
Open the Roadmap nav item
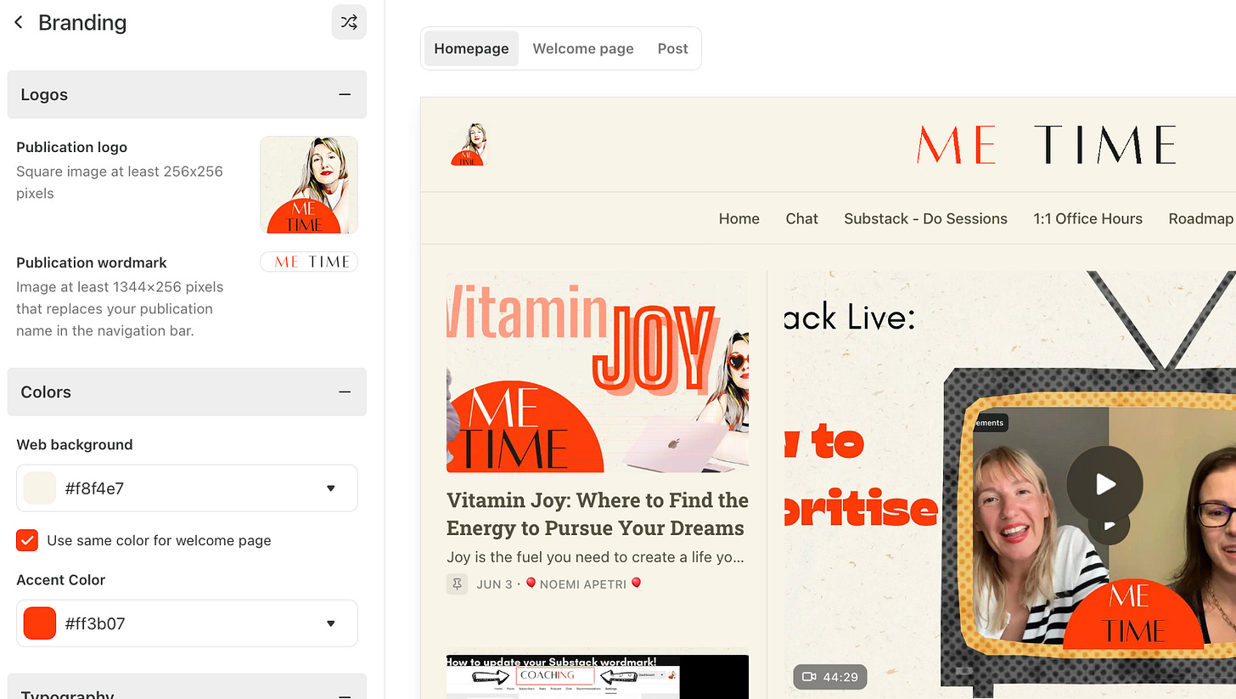point(1201,218)
